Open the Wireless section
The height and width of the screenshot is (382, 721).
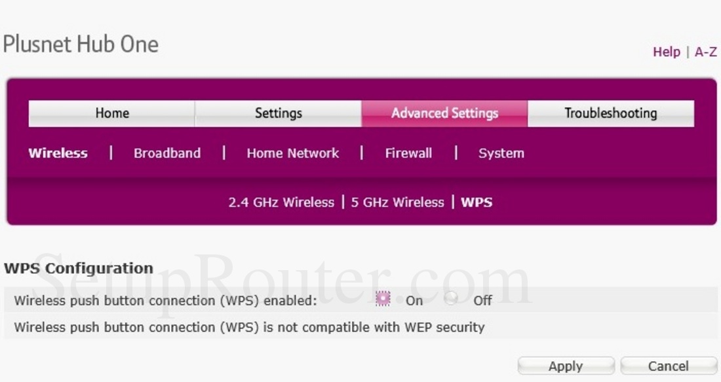pos(58,153)
